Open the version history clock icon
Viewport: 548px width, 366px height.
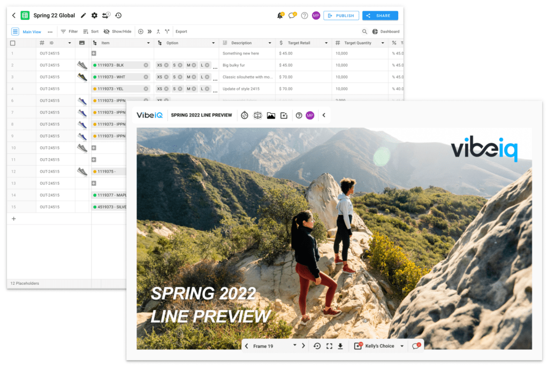click(x=118, y=15)
